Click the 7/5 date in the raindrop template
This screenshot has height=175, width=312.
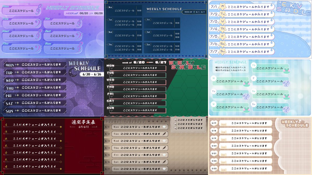pyautogui.click(x=214, y=36)
